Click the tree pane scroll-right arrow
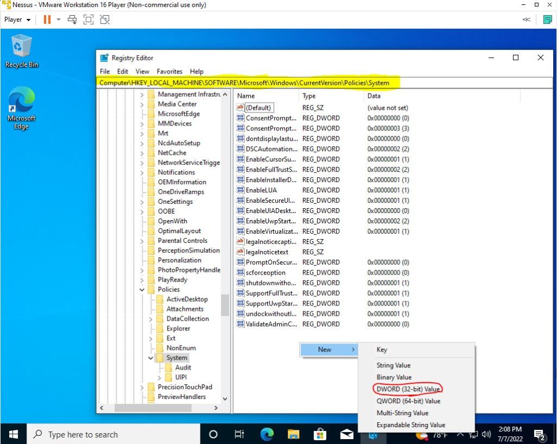 coord(216,408)
